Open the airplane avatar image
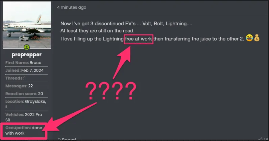Screen dimensions: 269x141 27,25
